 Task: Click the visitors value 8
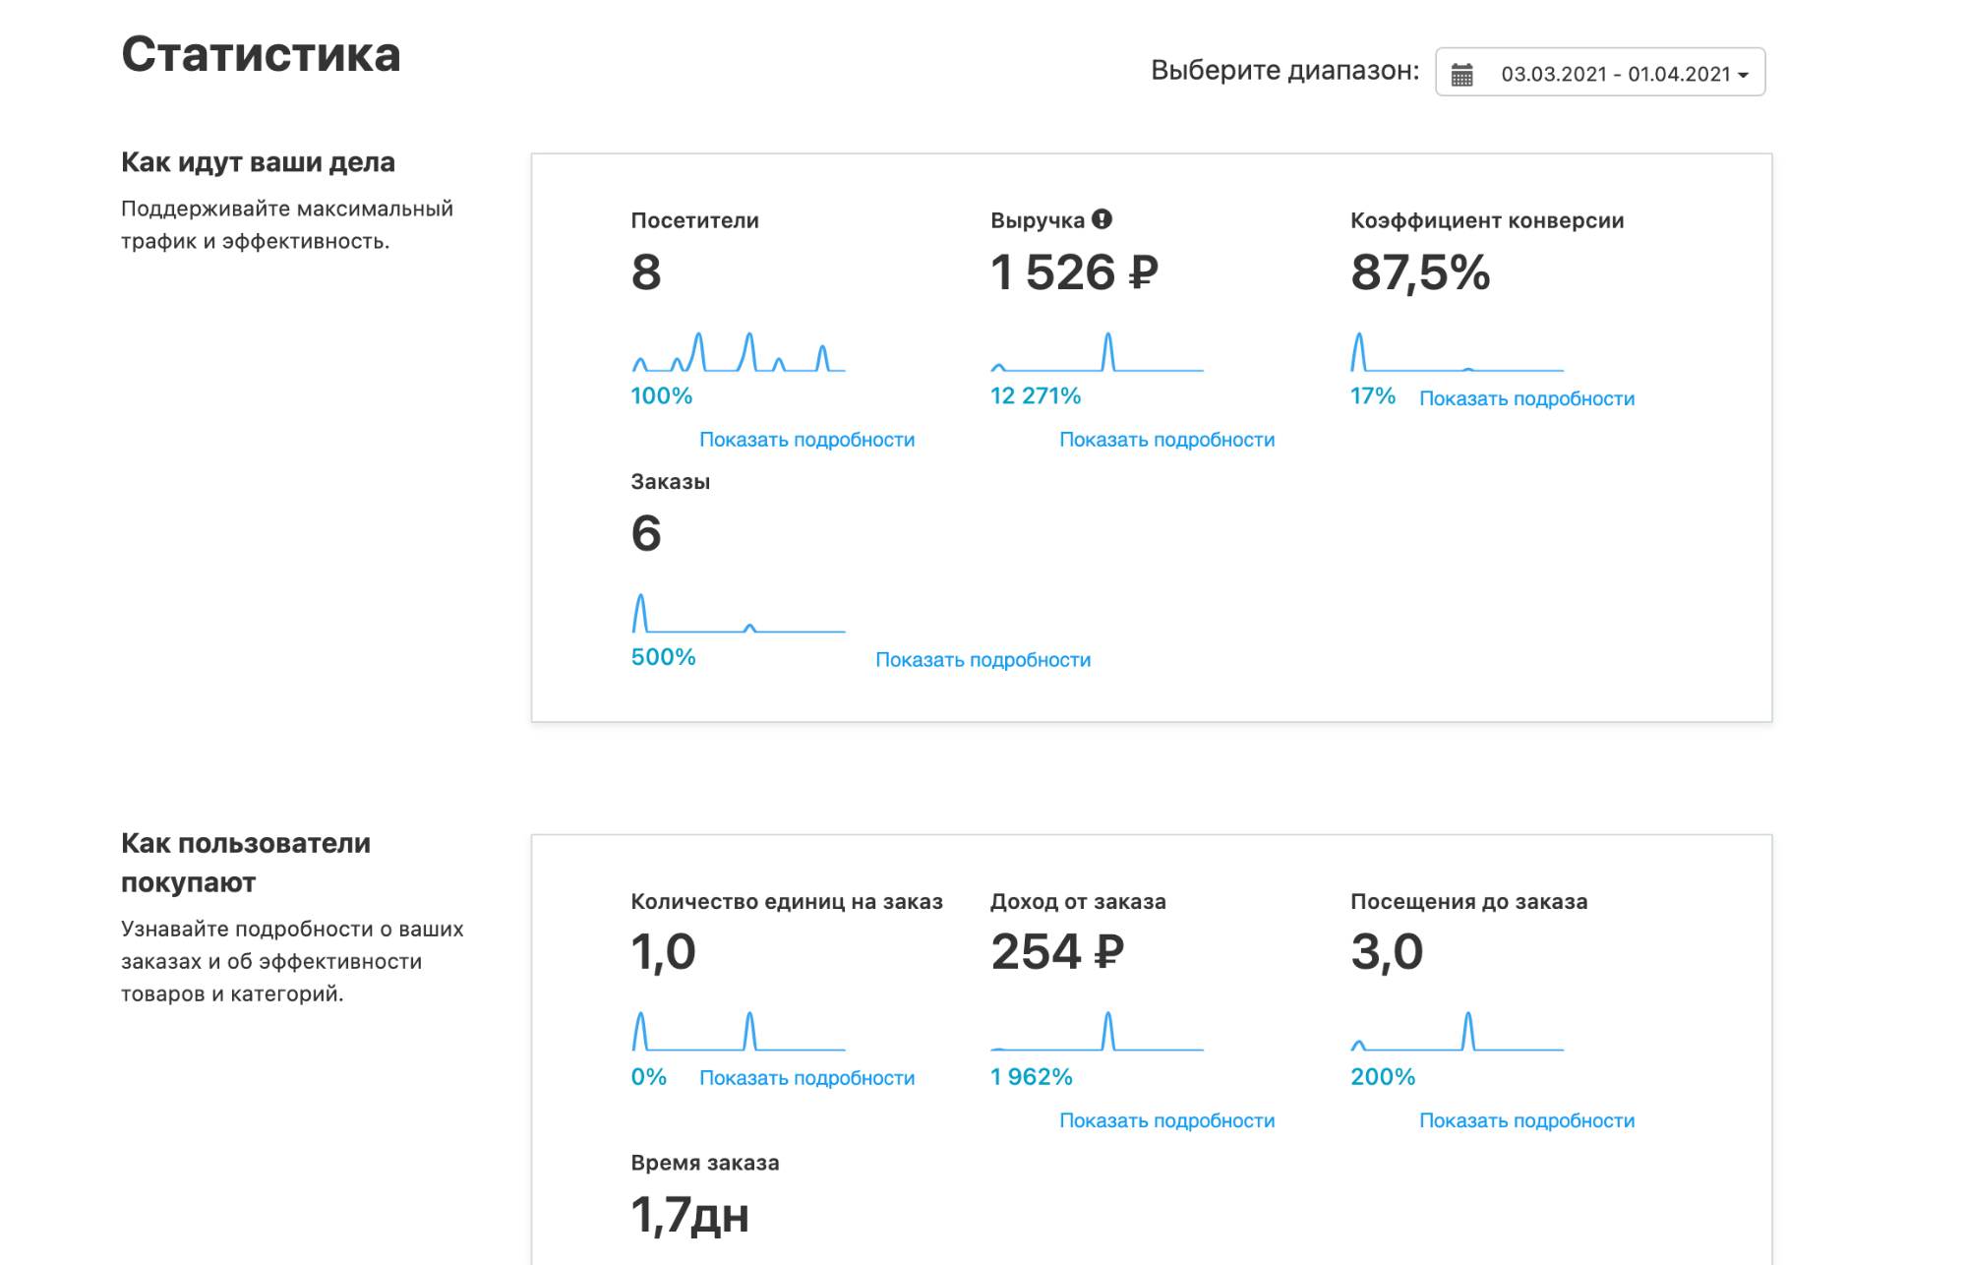(646, 272)
